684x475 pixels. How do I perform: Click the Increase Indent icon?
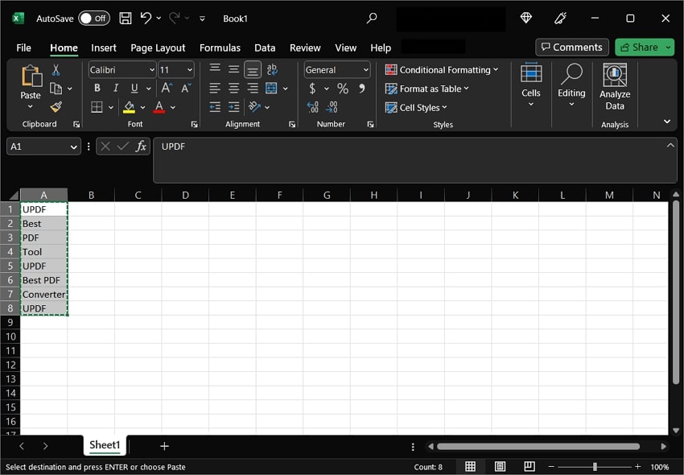[x=234, y=107]
